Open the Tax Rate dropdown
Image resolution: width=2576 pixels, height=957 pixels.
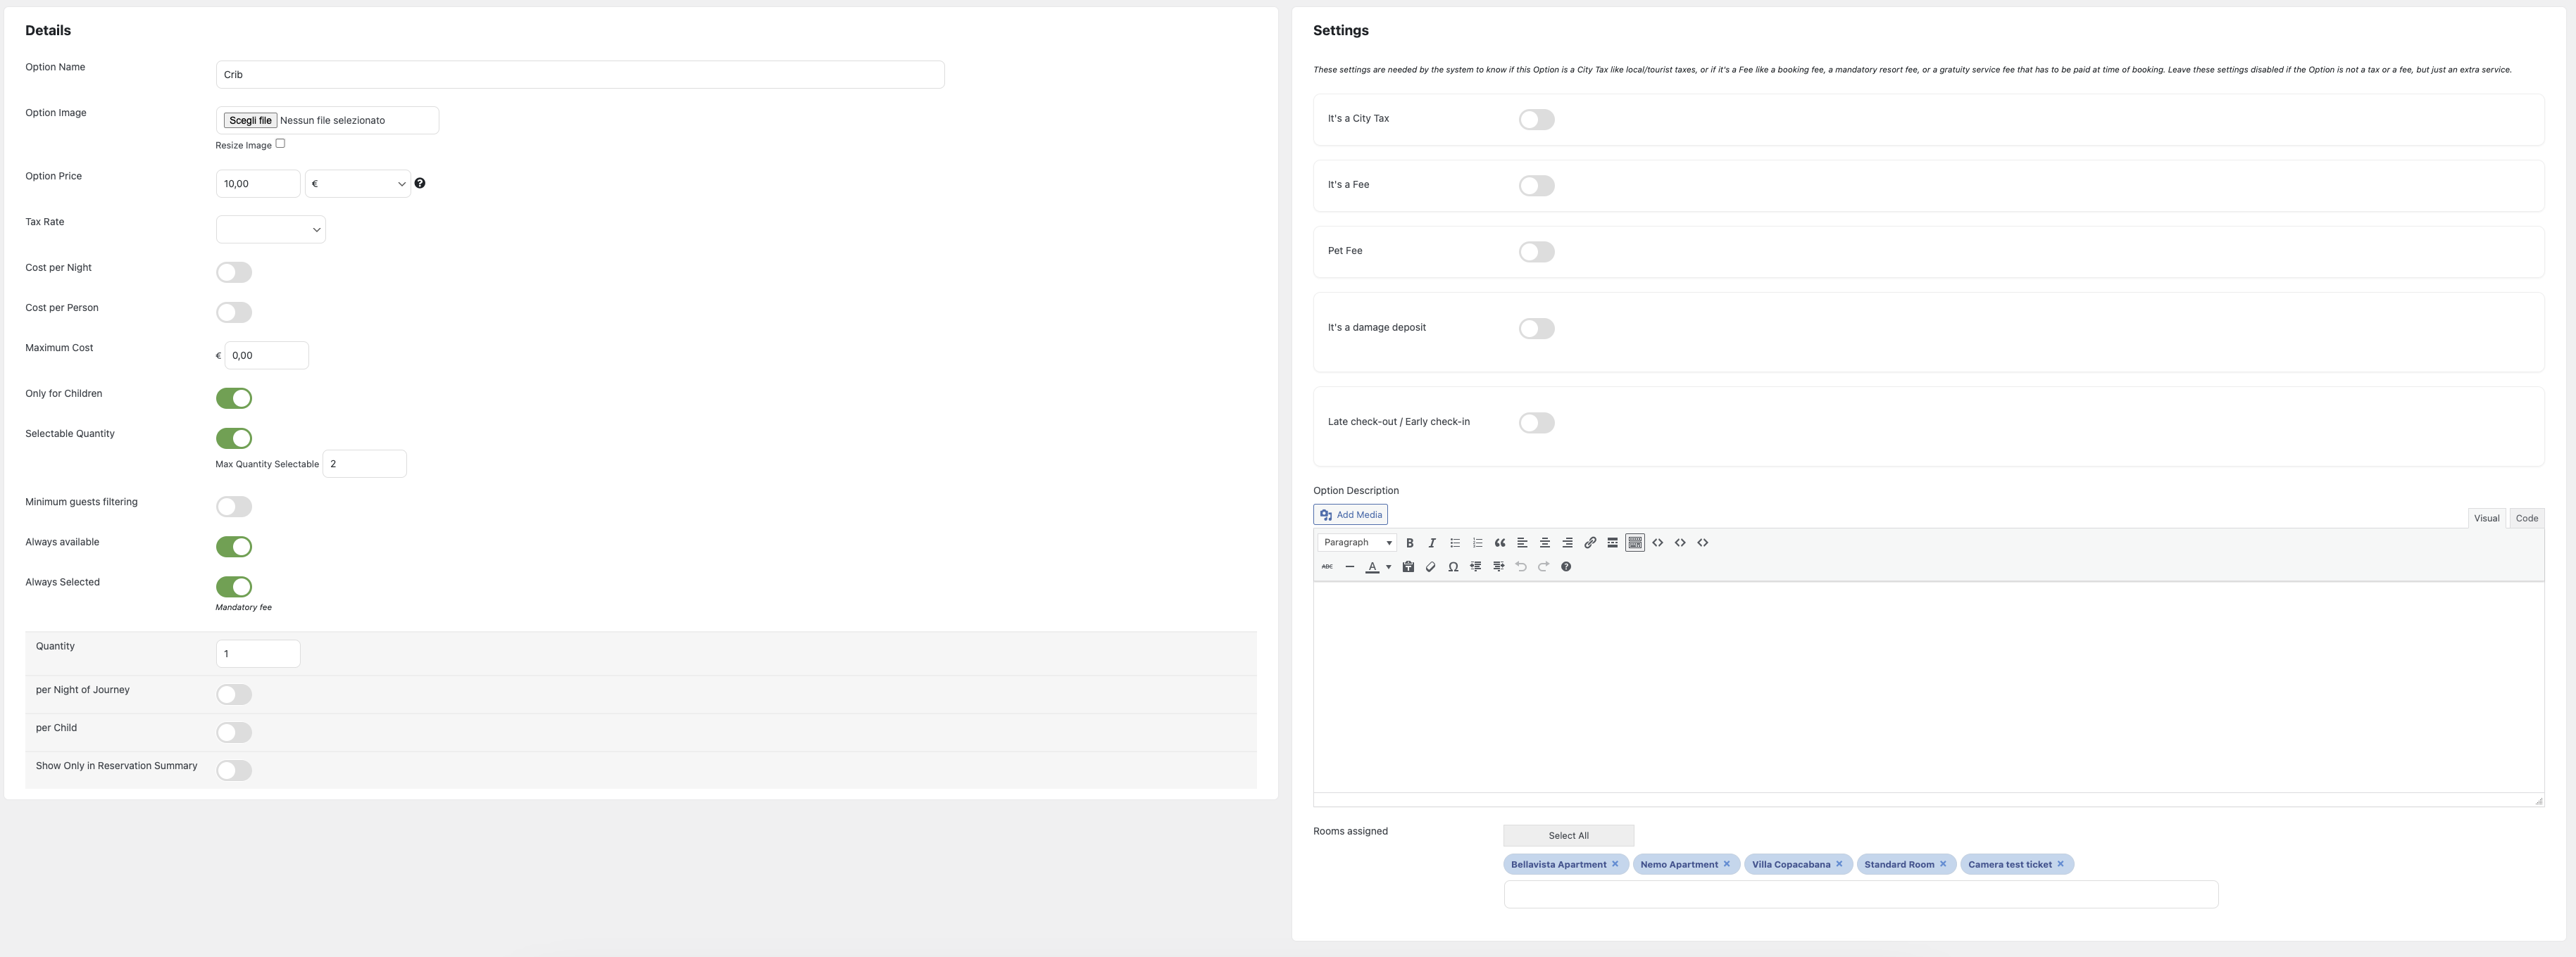tap(271, 230)
